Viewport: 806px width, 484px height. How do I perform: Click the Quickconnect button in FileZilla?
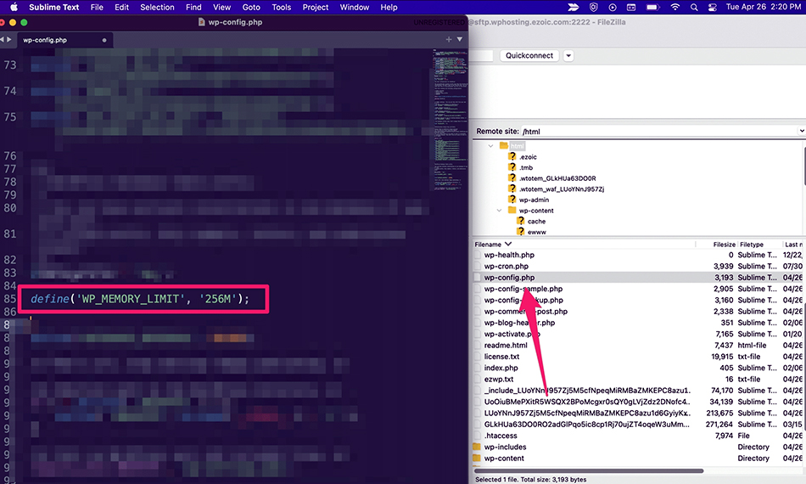529,55
